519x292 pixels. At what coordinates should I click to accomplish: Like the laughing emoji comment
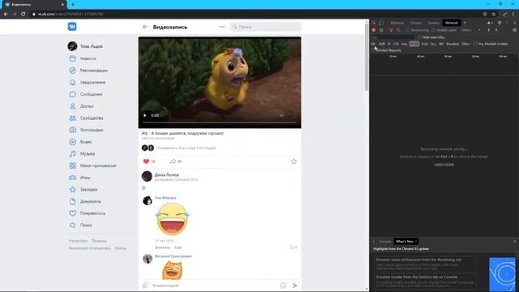point(292,247)
